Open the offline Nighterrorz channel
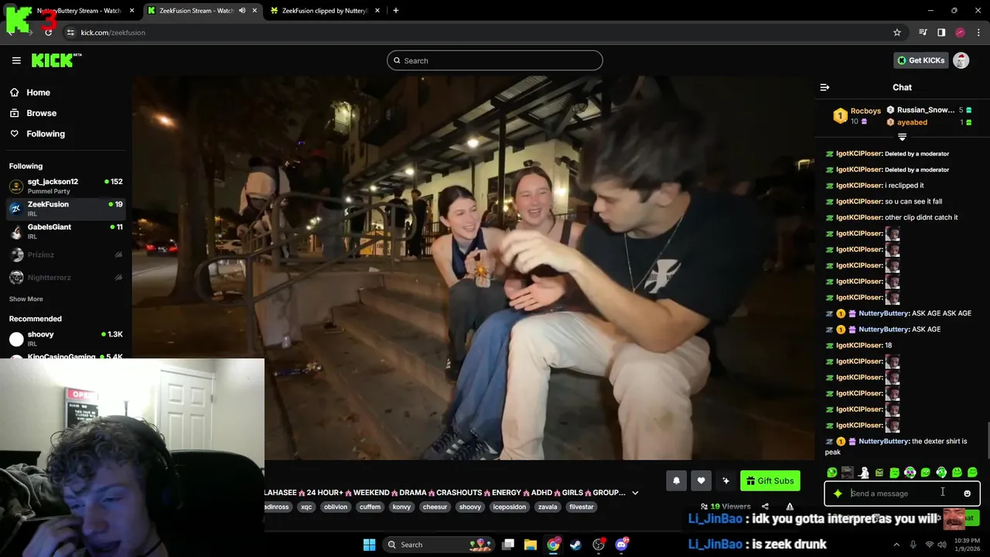The height and width of the screenshot is (557, 990). click(66, 277)
